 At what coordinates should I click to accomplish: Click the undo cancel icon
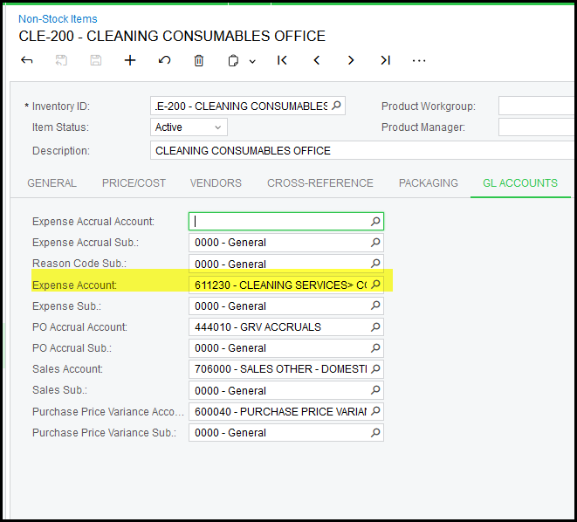(x=165, y=60)
